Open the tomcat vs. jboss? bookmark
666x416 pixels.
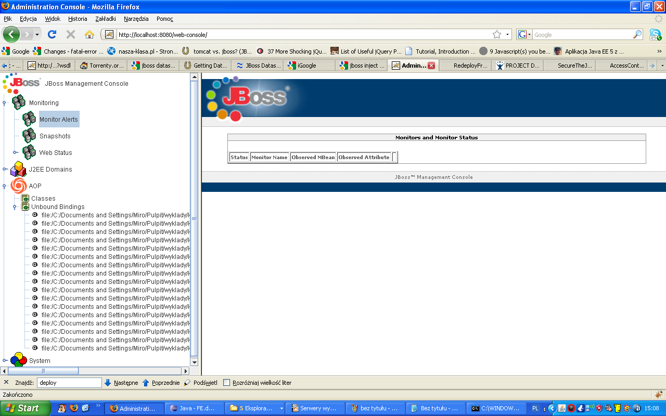coord(217,51)
